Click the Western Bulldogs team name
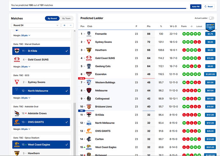220x156 pixels. point(105,82)
